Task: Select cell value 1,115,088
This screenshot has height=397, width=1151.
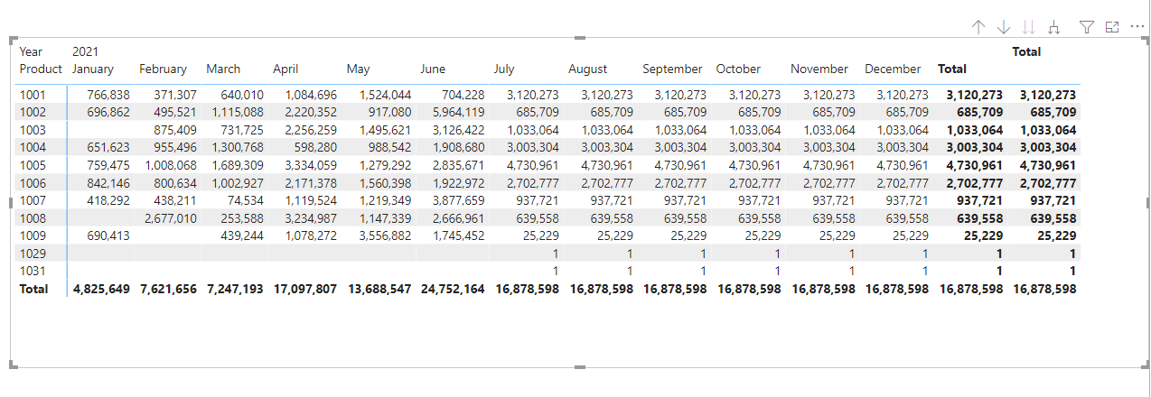Action: pyautogui.click(x=238, y=112)
